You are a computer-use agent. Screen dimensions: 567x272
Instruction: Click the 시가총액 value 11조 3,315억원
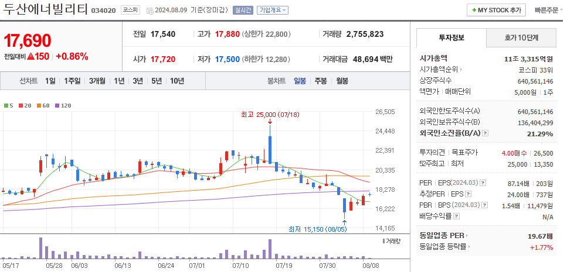pos(528,59)
